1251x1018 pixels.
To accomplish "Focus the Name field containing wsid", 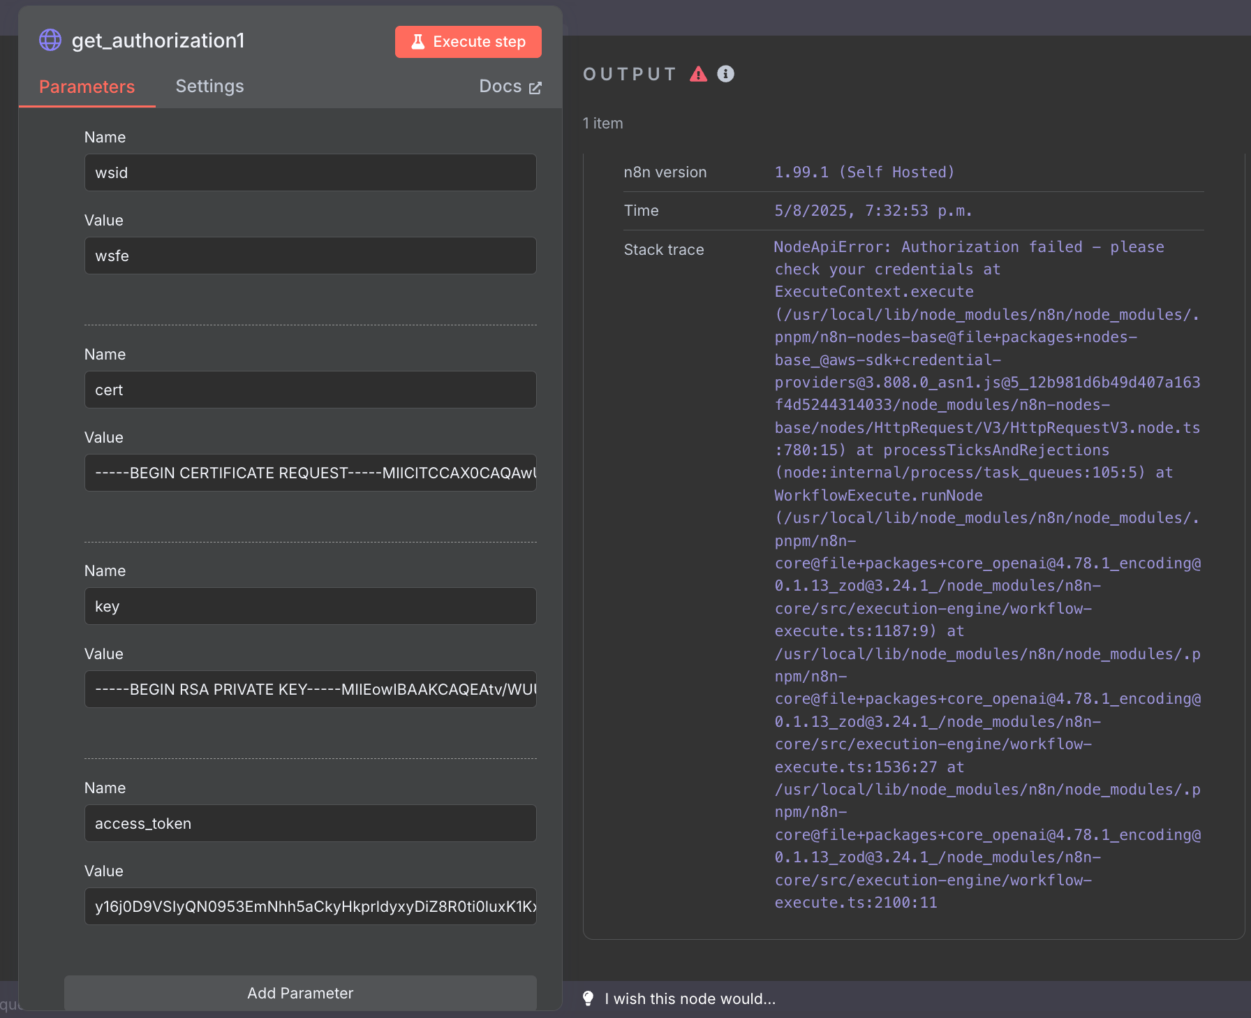I will [x=310, y=172].
